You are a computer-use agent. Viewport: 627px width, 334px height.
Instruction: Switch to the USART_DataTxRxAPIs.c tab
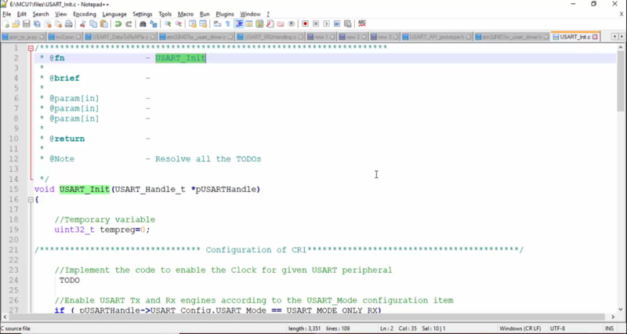tap(120, 37)
